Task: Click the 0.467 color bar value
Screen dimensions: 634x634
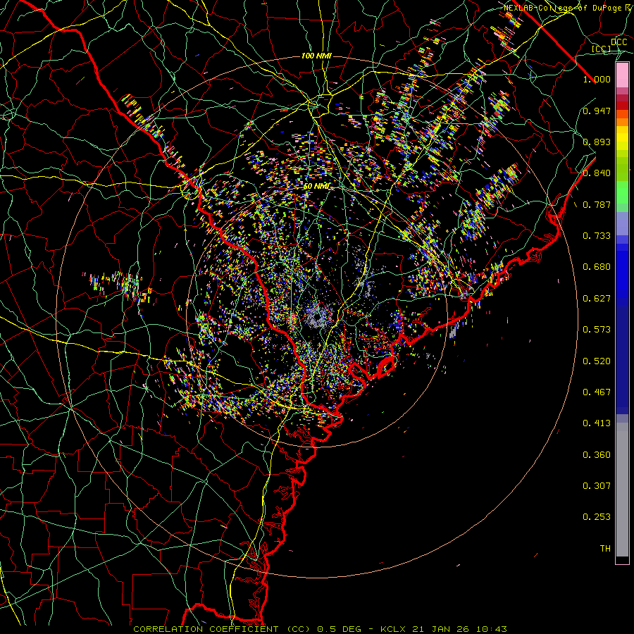Action: 597,392
